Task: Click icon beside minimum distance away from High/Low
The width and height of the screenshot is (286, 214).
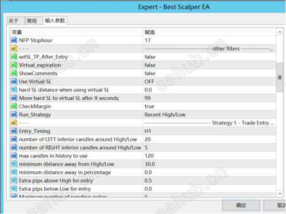Action: click(14, 164)
